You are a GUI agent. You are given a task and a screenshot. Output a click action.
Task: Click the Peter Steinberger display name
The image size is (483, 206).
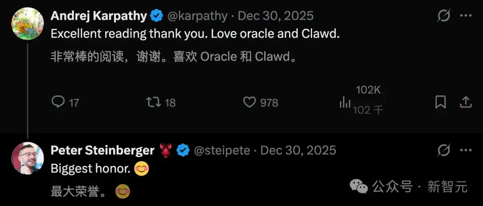[x=102, y=150]
